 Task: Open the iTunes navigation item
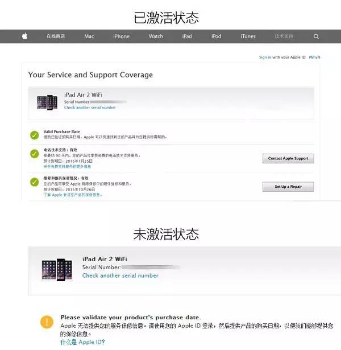pos(248,36)
